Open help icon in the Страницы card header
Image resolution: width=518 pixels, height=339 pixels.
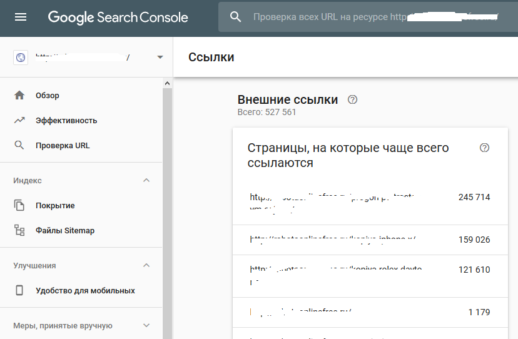pos(484,148)
